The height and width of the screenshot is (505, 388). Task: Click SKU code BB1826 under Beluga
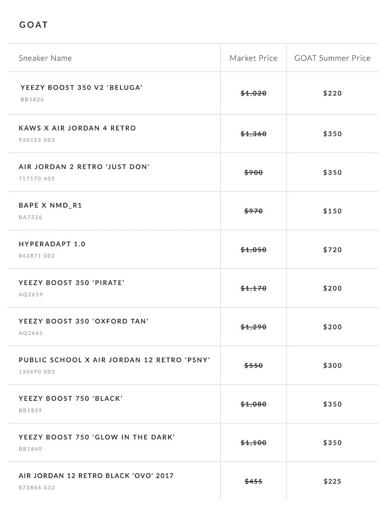(x=32, y=99)
